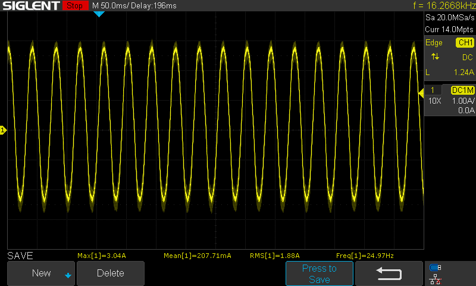Click the SAVE menu title

[x=20, y=256]
